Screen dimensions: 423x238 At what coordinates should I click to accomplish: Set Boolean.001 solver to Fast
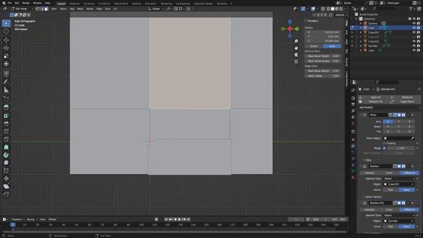[391, 227]
